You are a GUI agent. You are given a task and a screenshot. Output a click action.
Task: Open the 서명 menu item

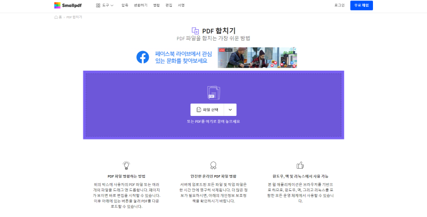181,5
